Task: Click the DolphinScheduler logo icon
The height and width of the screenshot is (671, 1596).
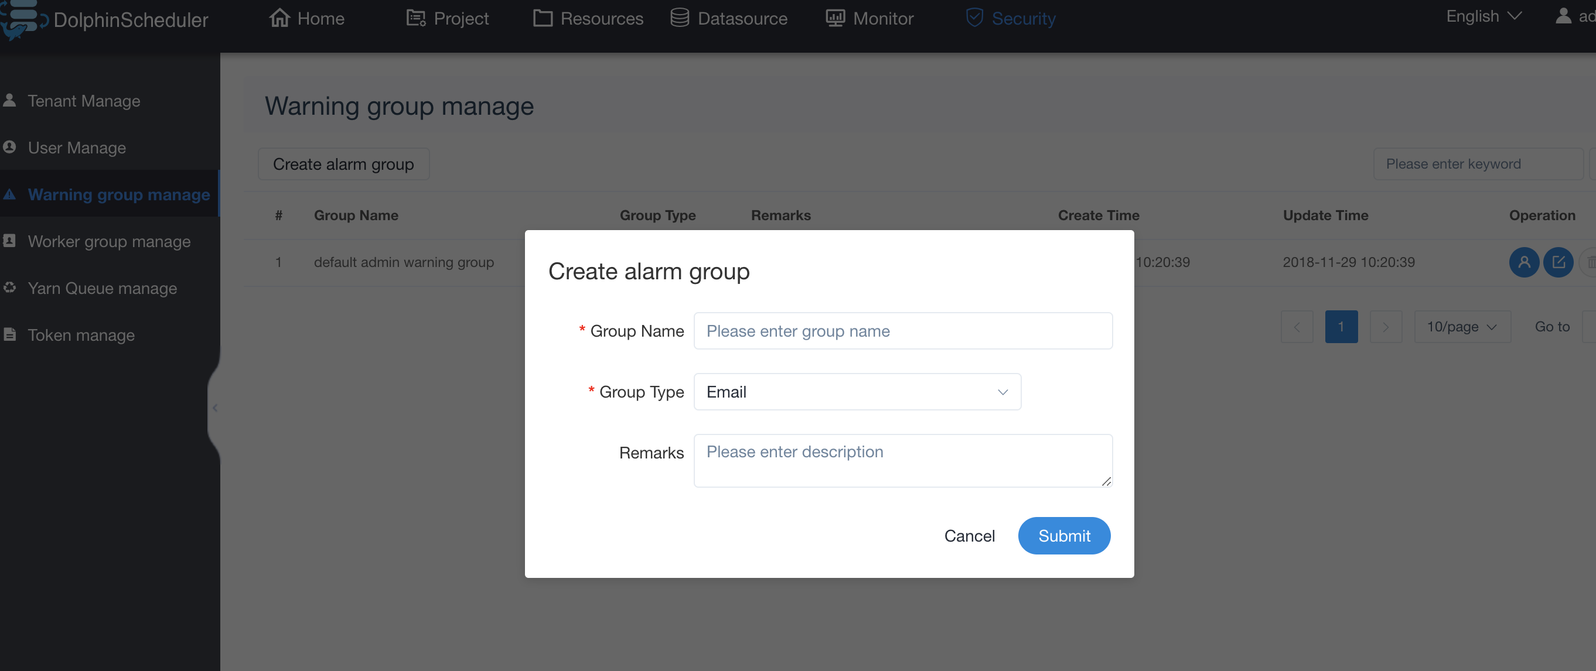Action: [22, 20]
